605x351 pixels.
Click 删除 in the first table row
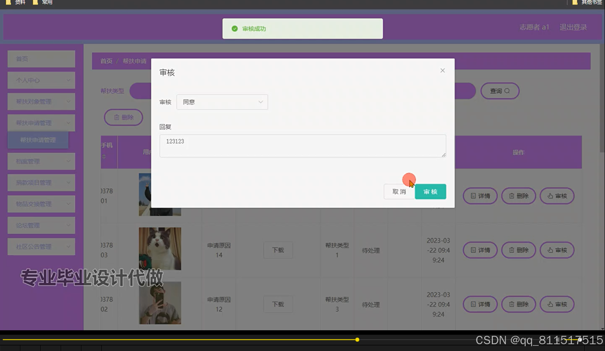(518, 196)
